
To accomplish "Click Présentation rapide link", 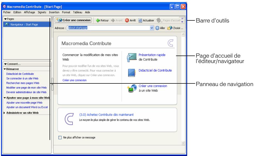I will pyautogui.click(x=152, y=55).
